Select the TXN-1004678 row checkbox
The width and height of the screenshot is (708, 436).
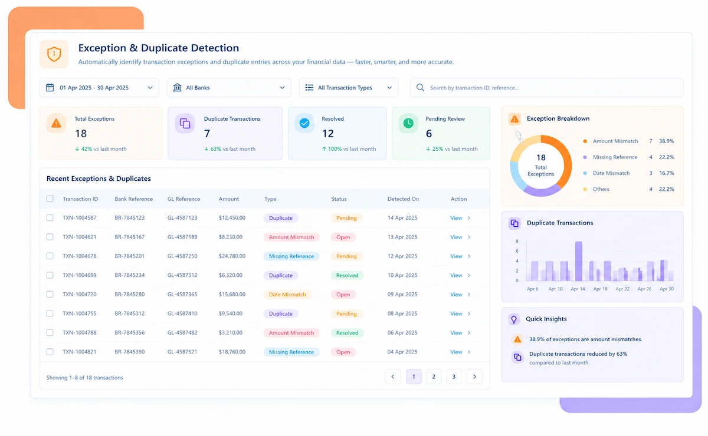pyautogui.click(x=50, y=256)
